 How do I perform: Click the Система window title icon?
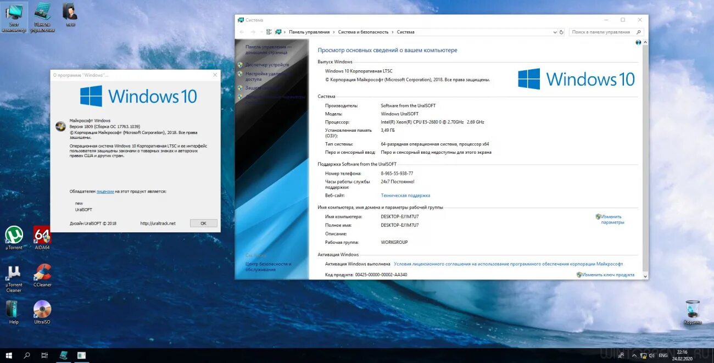click(x=241, y=20)
